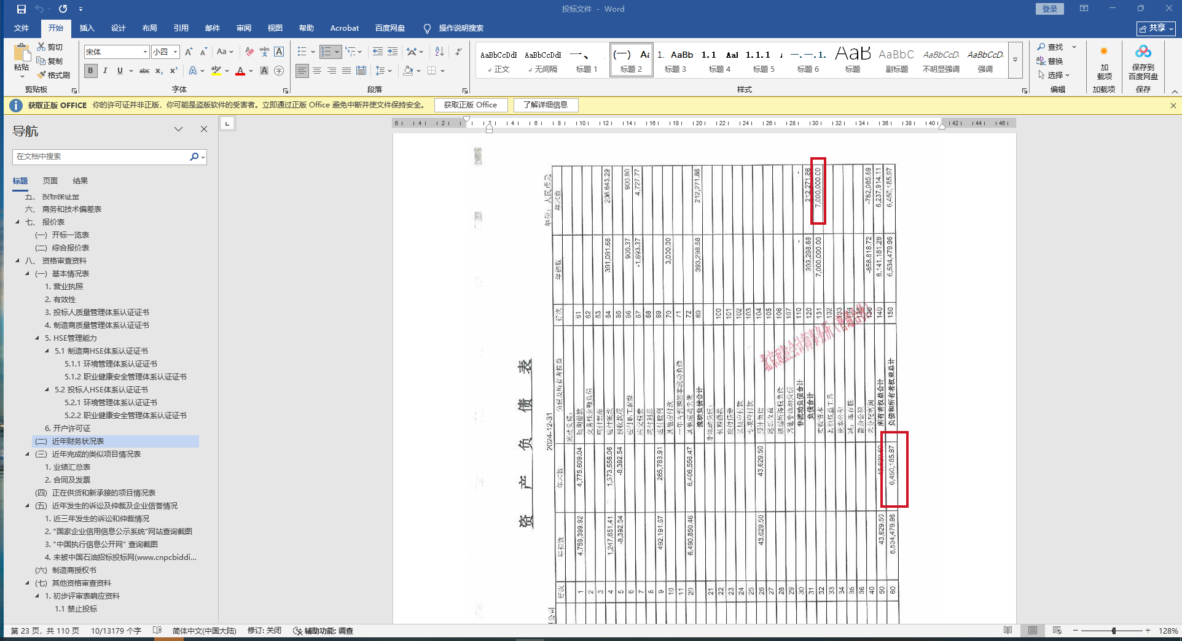Switch to the 结果 tab in the navigation pane
This screenshot has width=1182, height=641.
pos(80,181)
